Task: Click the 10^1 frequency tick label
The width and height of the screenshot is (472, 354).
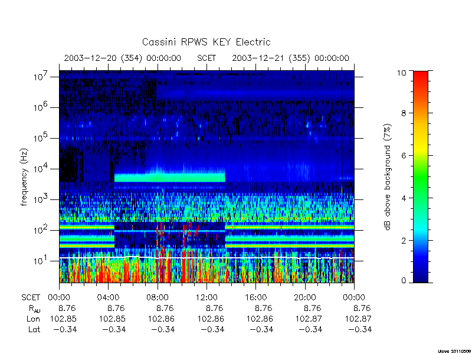Action: [41, 260]
